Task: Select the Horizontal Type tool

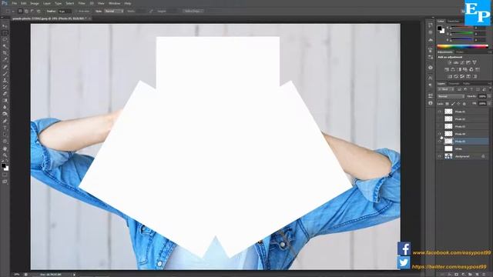Action: pyautogui.click(x=5, y=128)
